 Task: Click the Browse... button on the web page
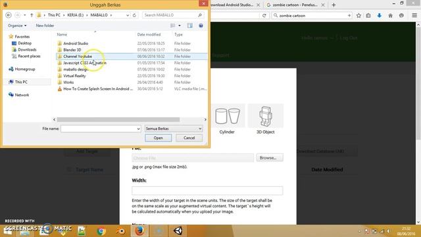coord(270,158)
